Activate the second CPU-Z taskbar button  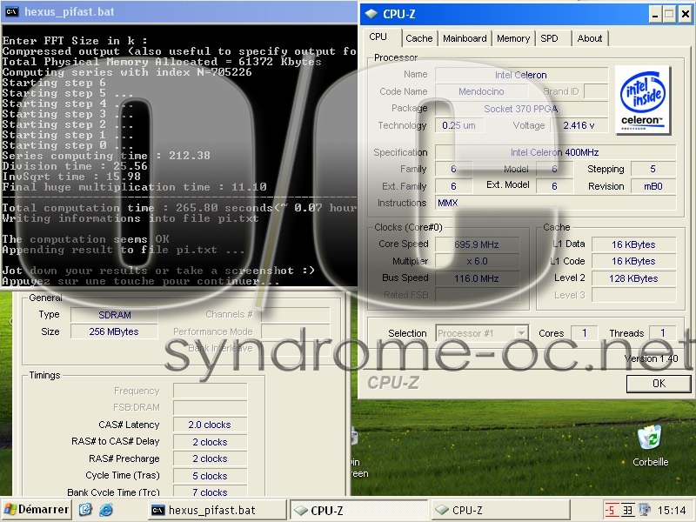tap(501, 510)
